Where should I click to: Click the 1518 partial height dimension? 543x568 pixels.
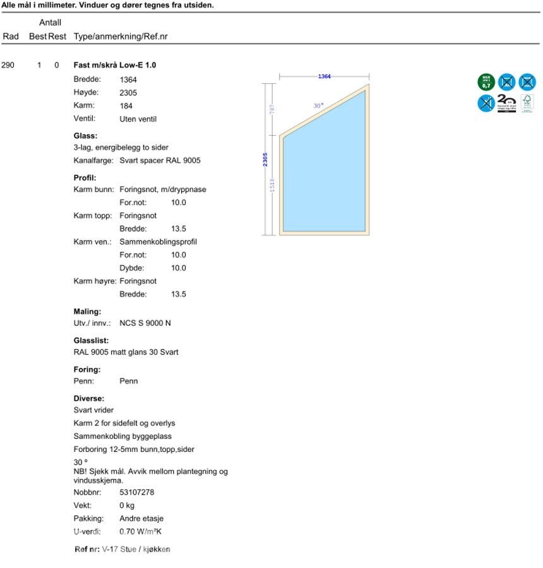point(272,185)
